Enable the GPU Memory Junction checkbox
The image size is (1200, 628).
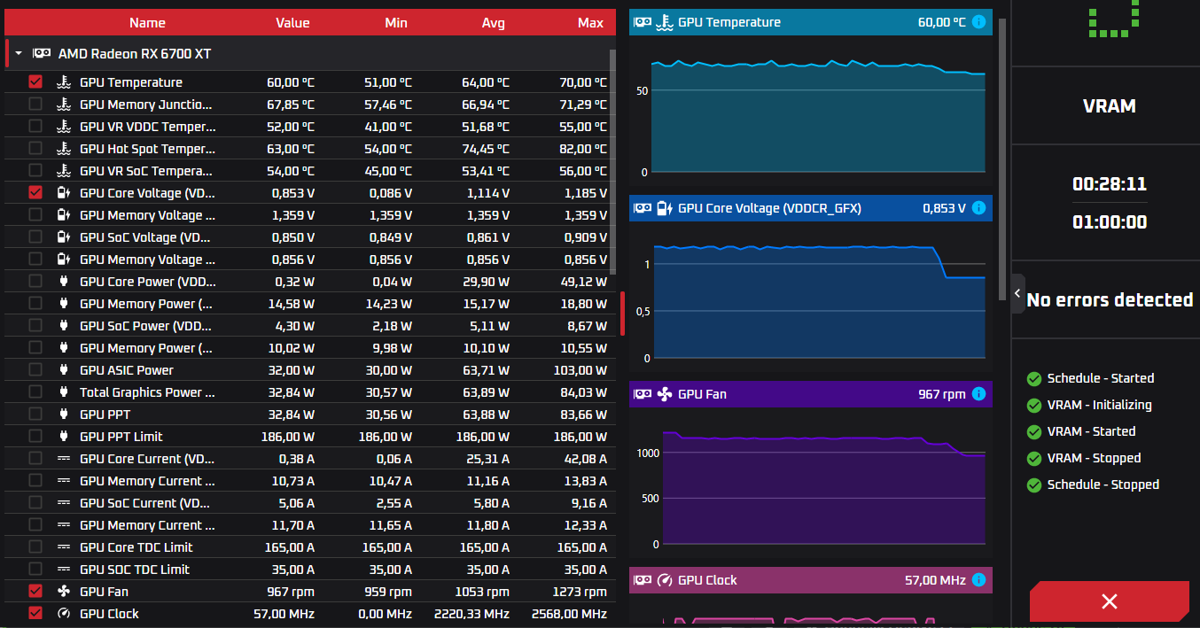pos(35,104)
